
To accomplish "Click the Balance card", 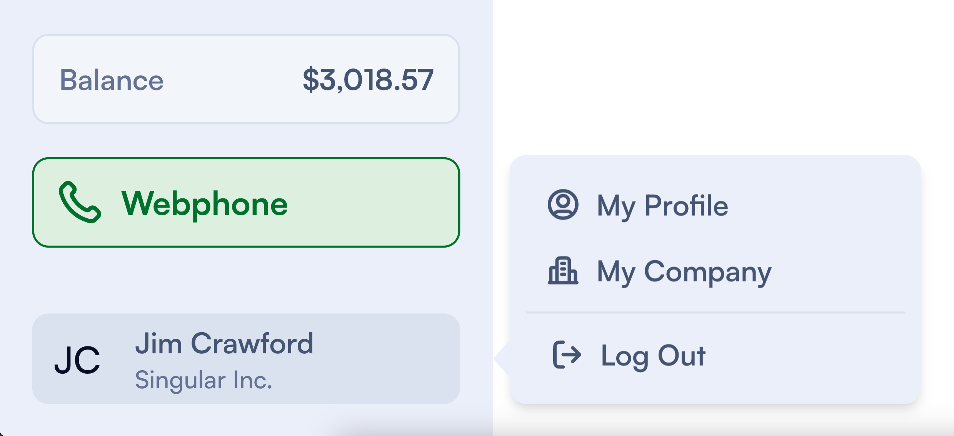I will (x=246, y=79).
